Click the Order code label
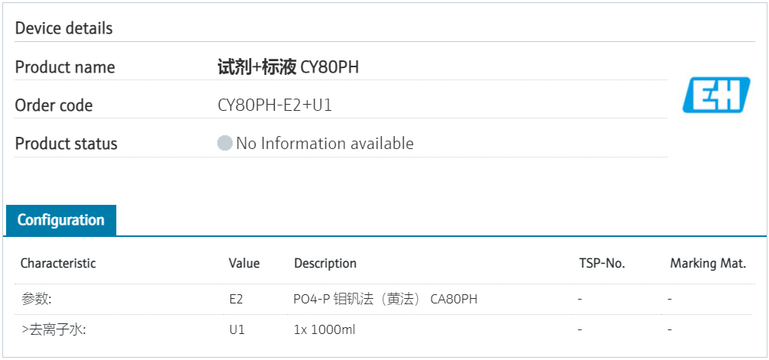 point(54,105)
